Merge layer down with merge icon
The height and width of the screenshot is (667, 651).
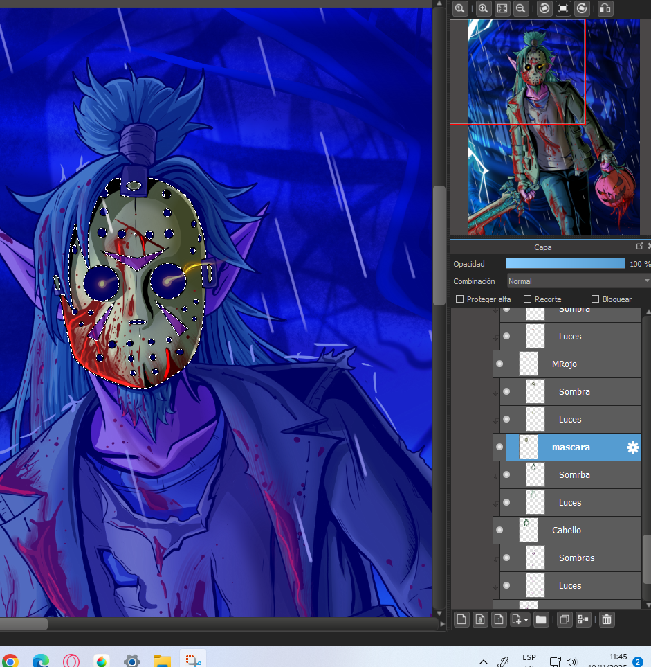pos(583,619)
